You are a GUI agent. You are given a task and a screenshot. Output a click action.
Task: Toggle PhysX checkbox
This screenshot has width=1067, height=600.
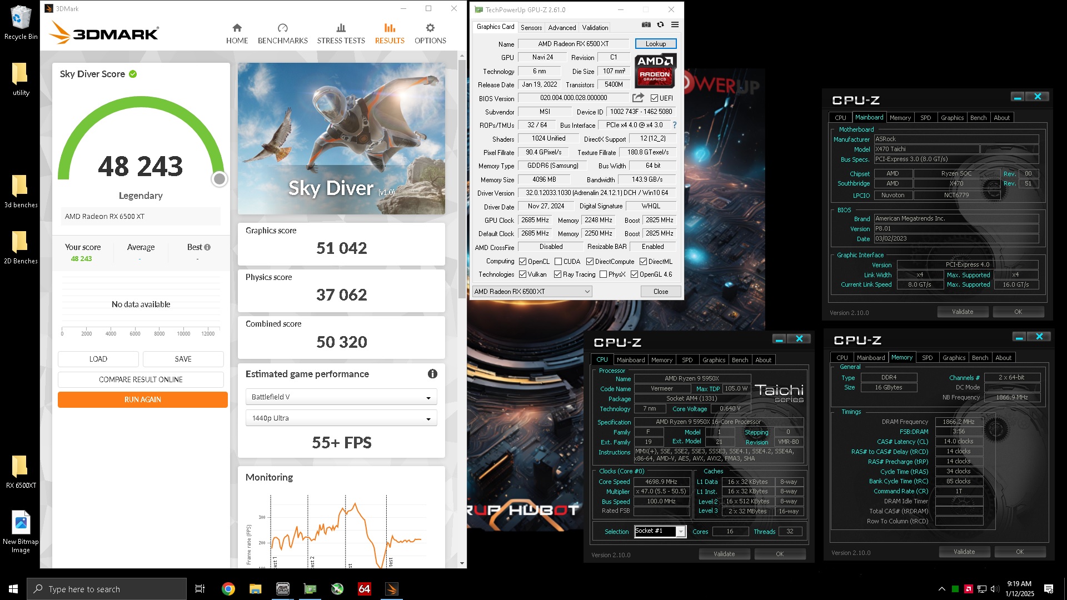603,274
